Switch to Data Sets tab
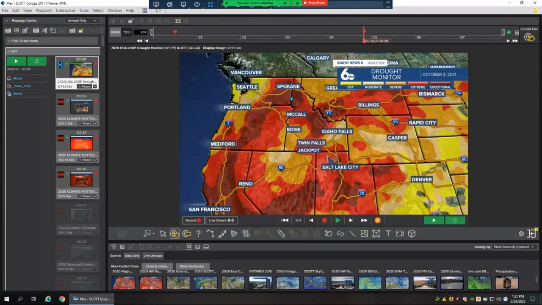542x305 pixels. coord(132,255)
